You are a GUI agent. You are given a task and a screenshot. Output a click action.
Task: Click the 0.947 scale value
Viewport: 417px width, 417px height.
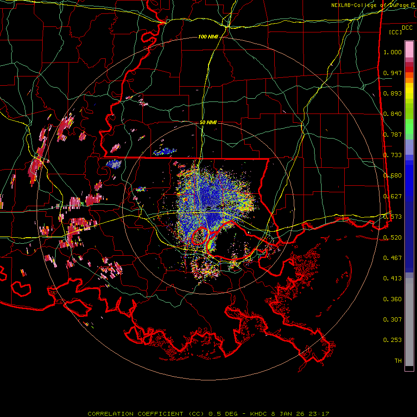[392, 73]
